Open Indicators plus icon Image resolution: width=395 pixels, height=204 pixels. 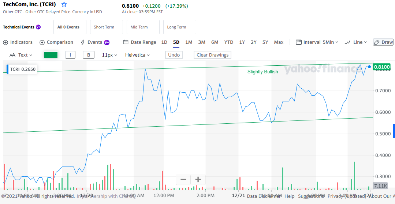coord(5,42)
